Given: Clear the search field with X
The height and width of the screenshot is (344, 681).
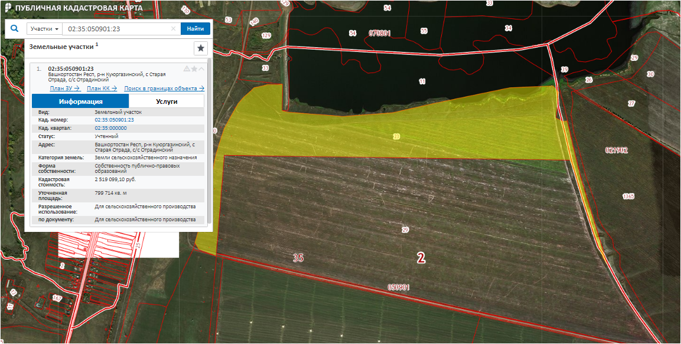Looking at the screenshot, I should point(173,28).
